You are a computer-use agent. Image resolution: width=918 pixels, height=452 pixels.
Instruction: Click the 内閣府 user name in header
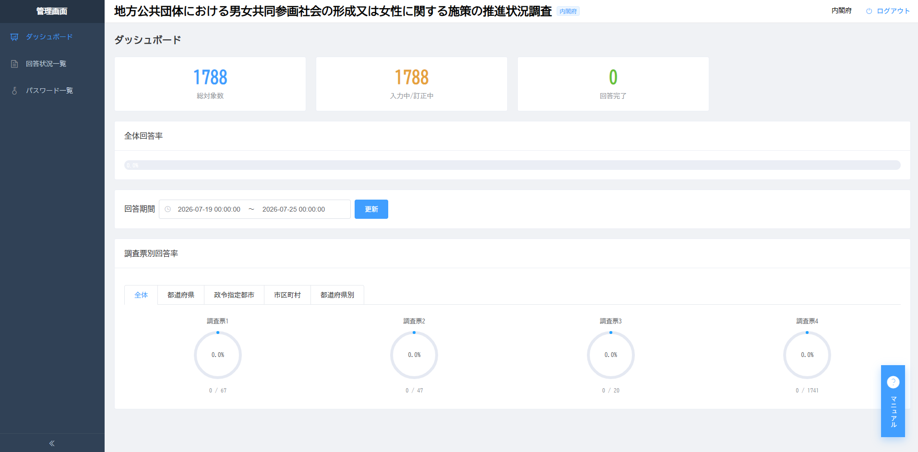[x=842, y=11]
